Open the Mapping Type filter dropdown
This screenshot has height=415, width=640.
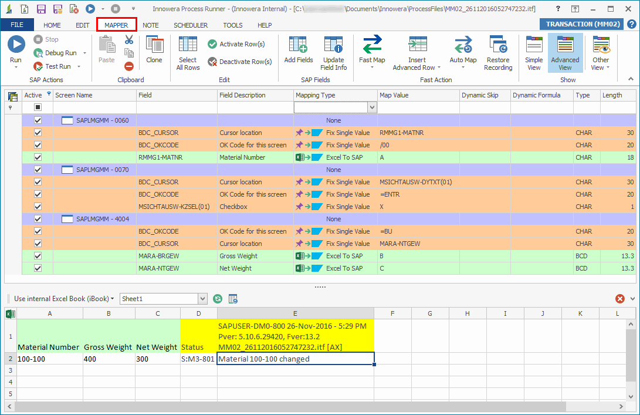(372, 106)
